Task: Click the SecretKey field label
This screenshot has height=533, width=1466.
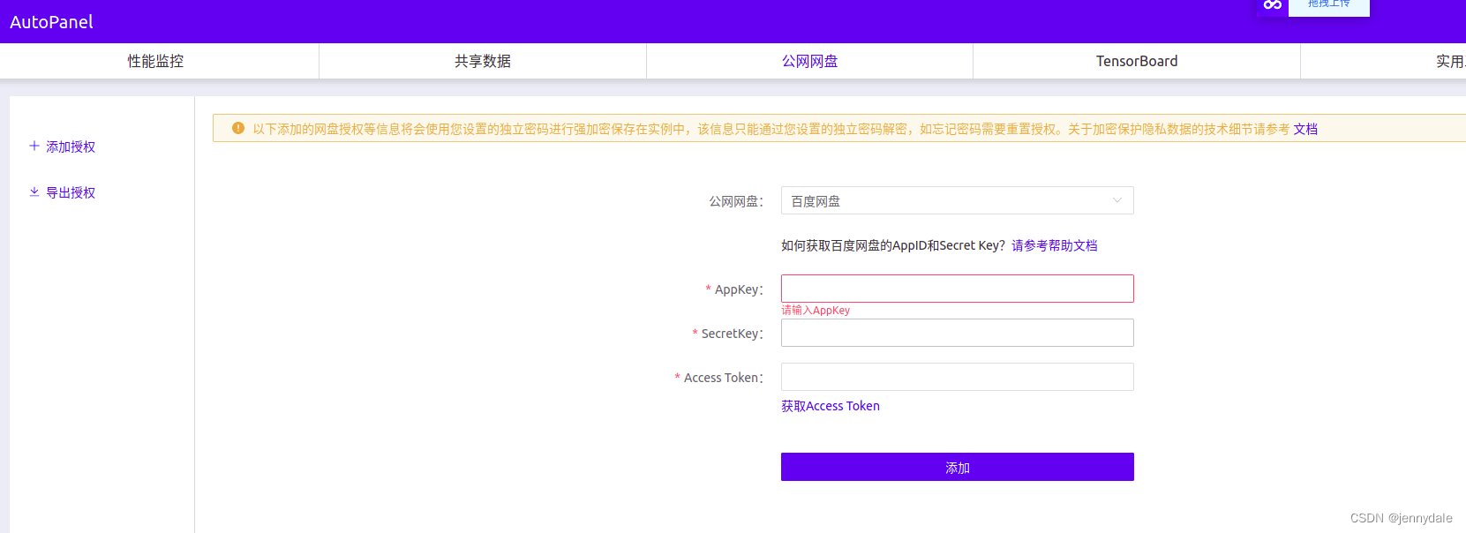Action: tap(732, 334)
